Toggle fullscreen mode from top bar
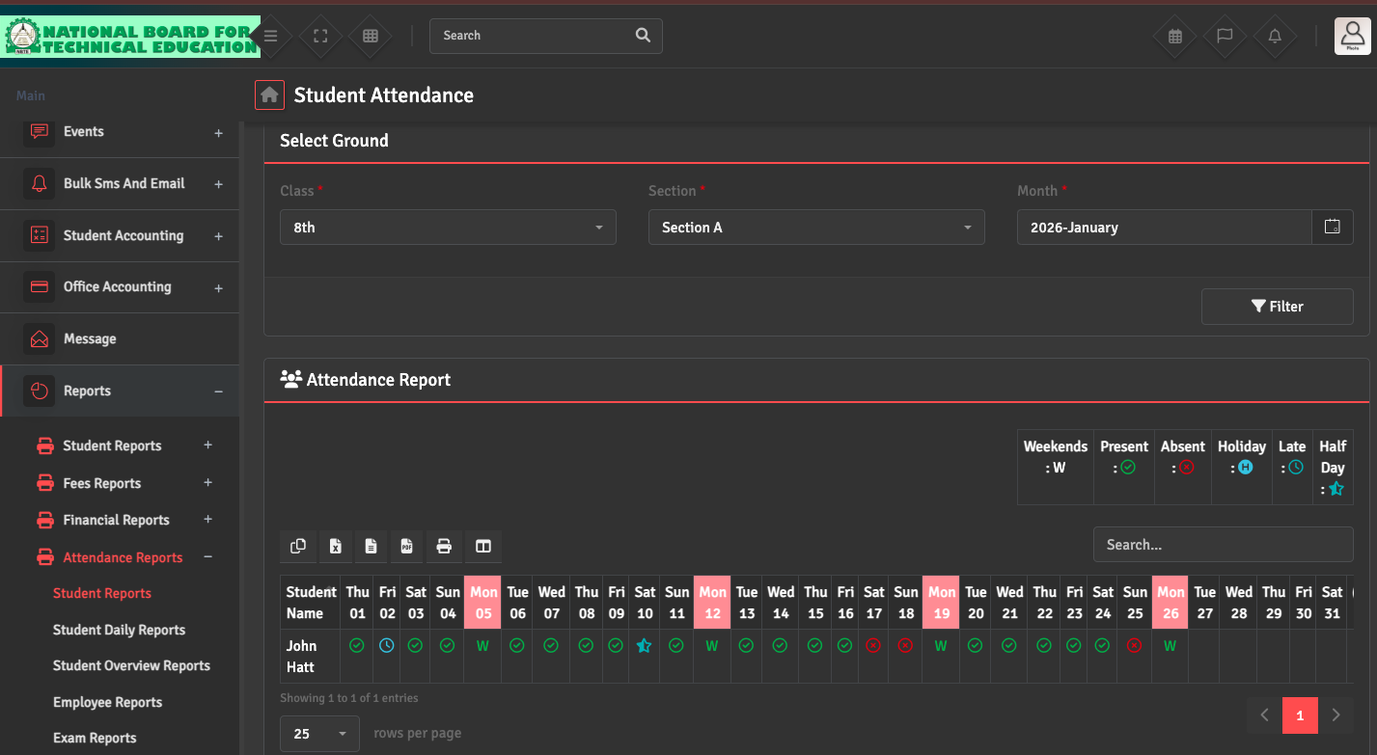The height and width of the screenshot is (755, 1377). [x=320, y=36]
